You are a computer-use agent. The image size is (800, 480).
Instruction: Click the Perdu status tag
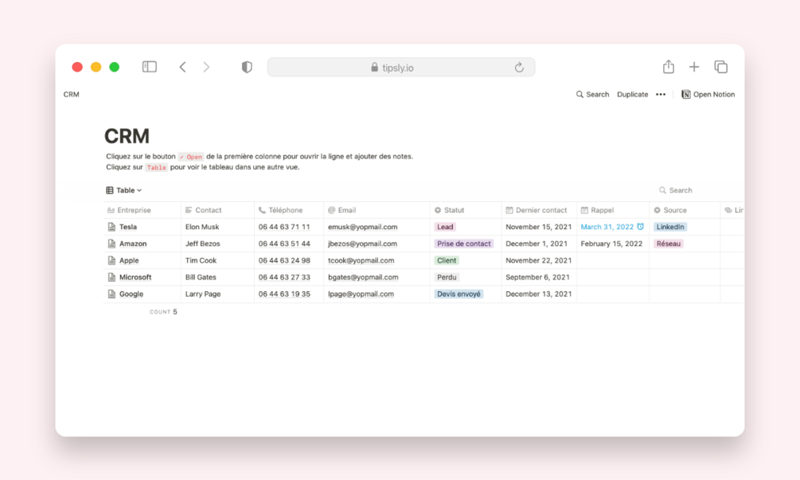(x=447, y=278)
